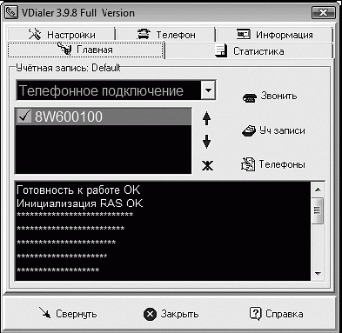Open the Уч записи accounts icon

point(249,131)
